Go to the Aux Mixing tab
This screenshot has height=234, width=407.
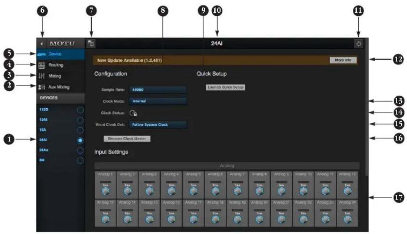pyautogui.click(x=61, y=87)
